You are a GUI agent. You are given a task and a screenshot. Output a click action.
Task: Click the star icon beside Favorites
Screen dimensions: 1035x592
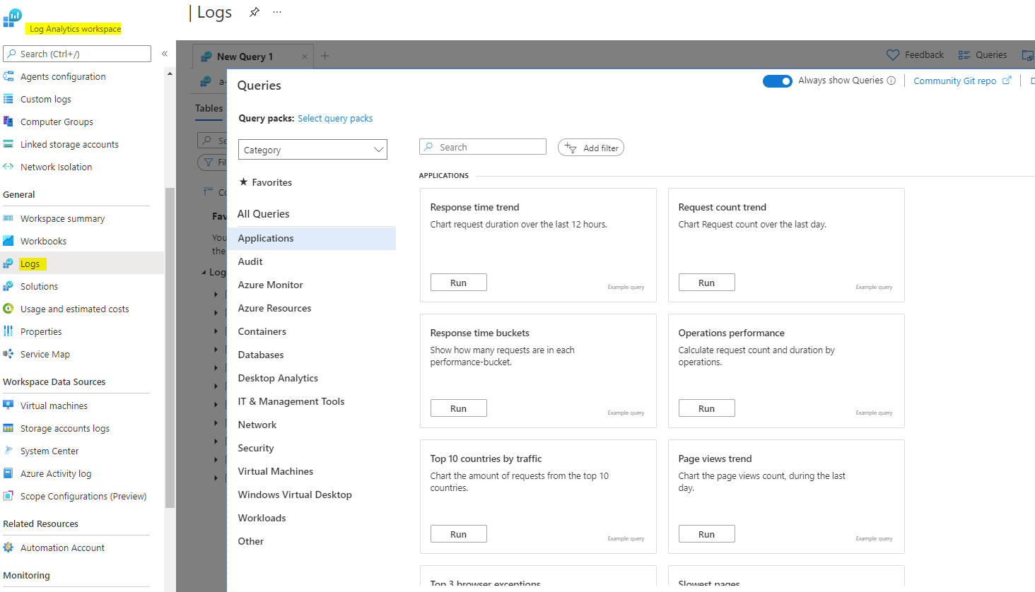[243, 182]
